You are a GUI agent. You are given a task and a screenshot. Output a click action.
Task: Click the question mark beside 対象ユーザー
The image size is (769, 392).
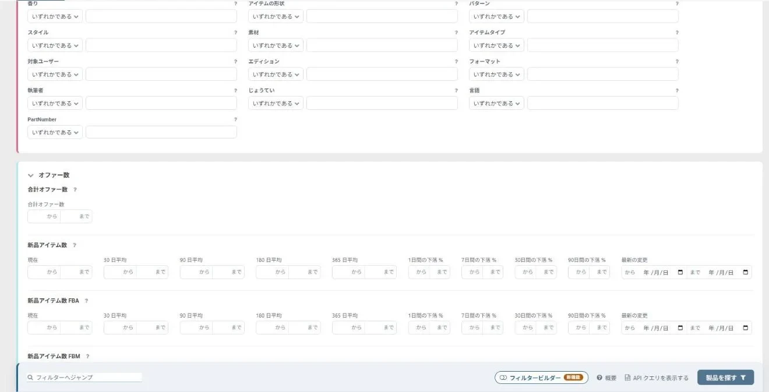[235, 62]
